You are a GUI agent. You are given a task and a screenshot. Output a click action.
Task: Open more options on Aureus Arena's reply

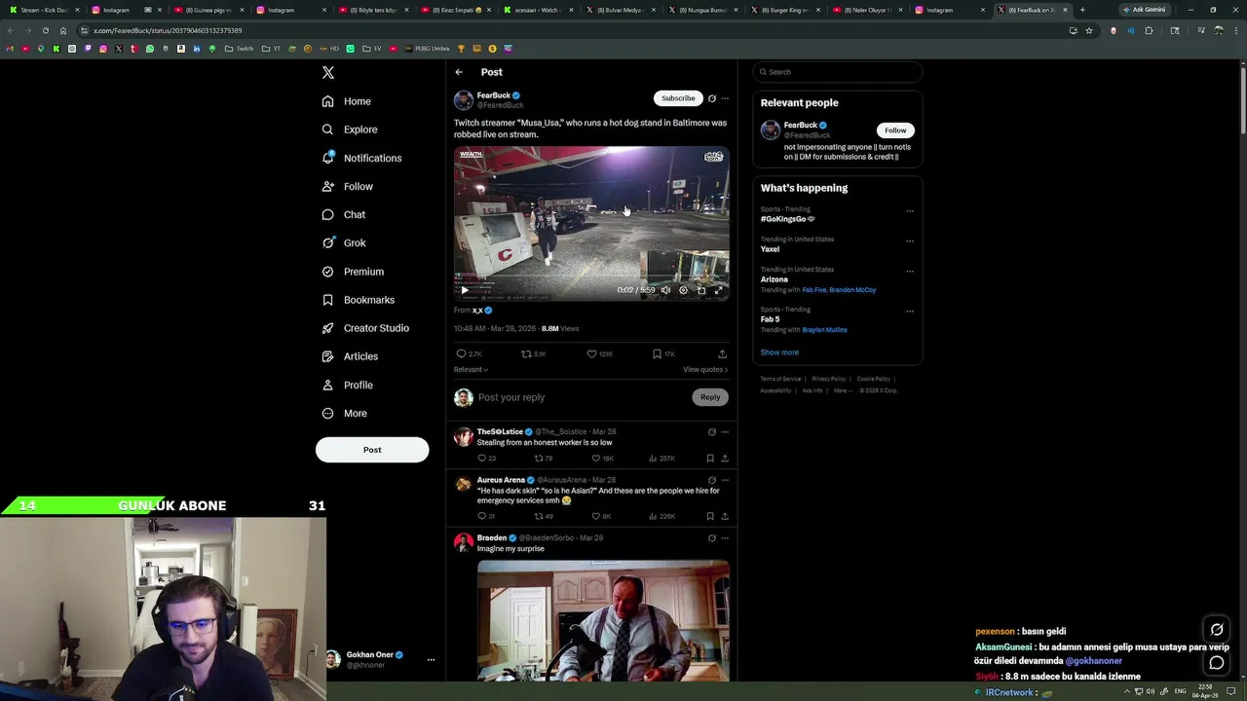(725, 481)
